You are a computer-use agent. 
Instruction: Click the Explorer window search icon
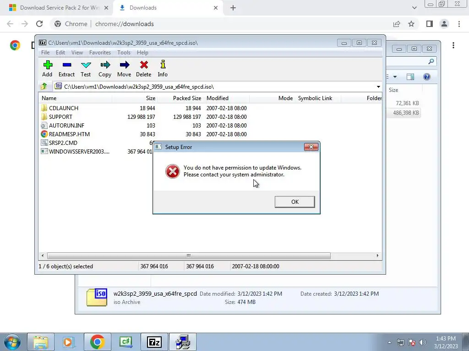(431, 61)
